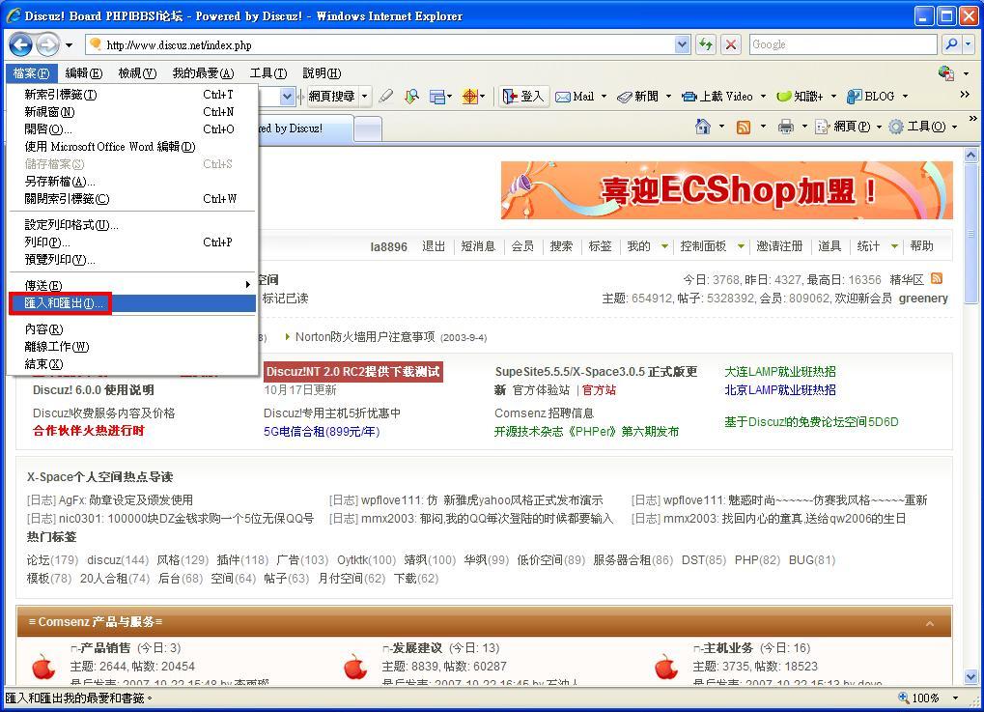Click the 新聞 toolbar button

point(637,96)
